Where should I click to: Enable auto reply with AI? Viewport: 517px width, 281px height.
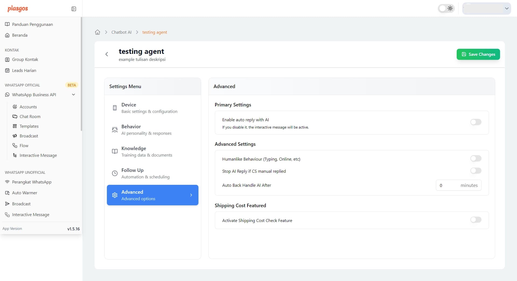pyautogui.click(x=476, y=122)
